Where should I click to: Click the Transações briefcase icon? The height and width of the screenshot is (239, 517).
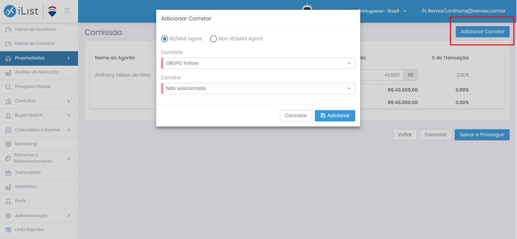tap(8, 173)
